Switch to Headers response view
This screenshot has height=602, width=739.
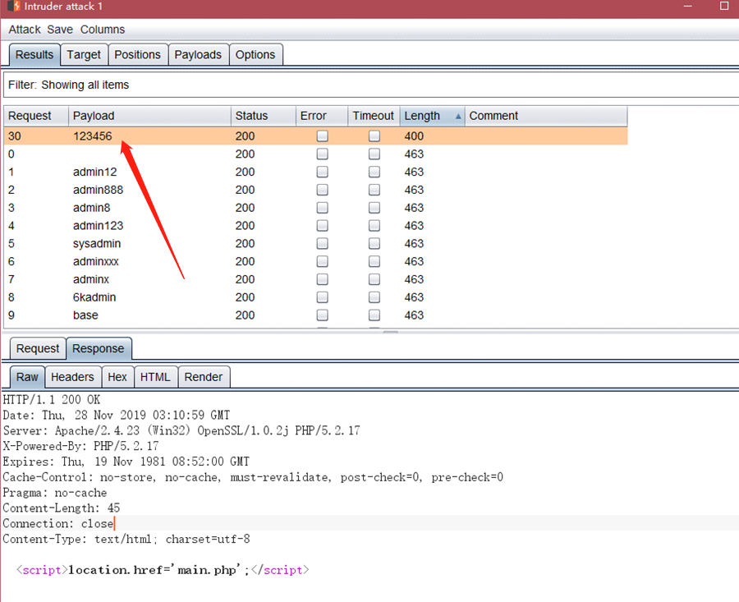(x=72, y=377)
